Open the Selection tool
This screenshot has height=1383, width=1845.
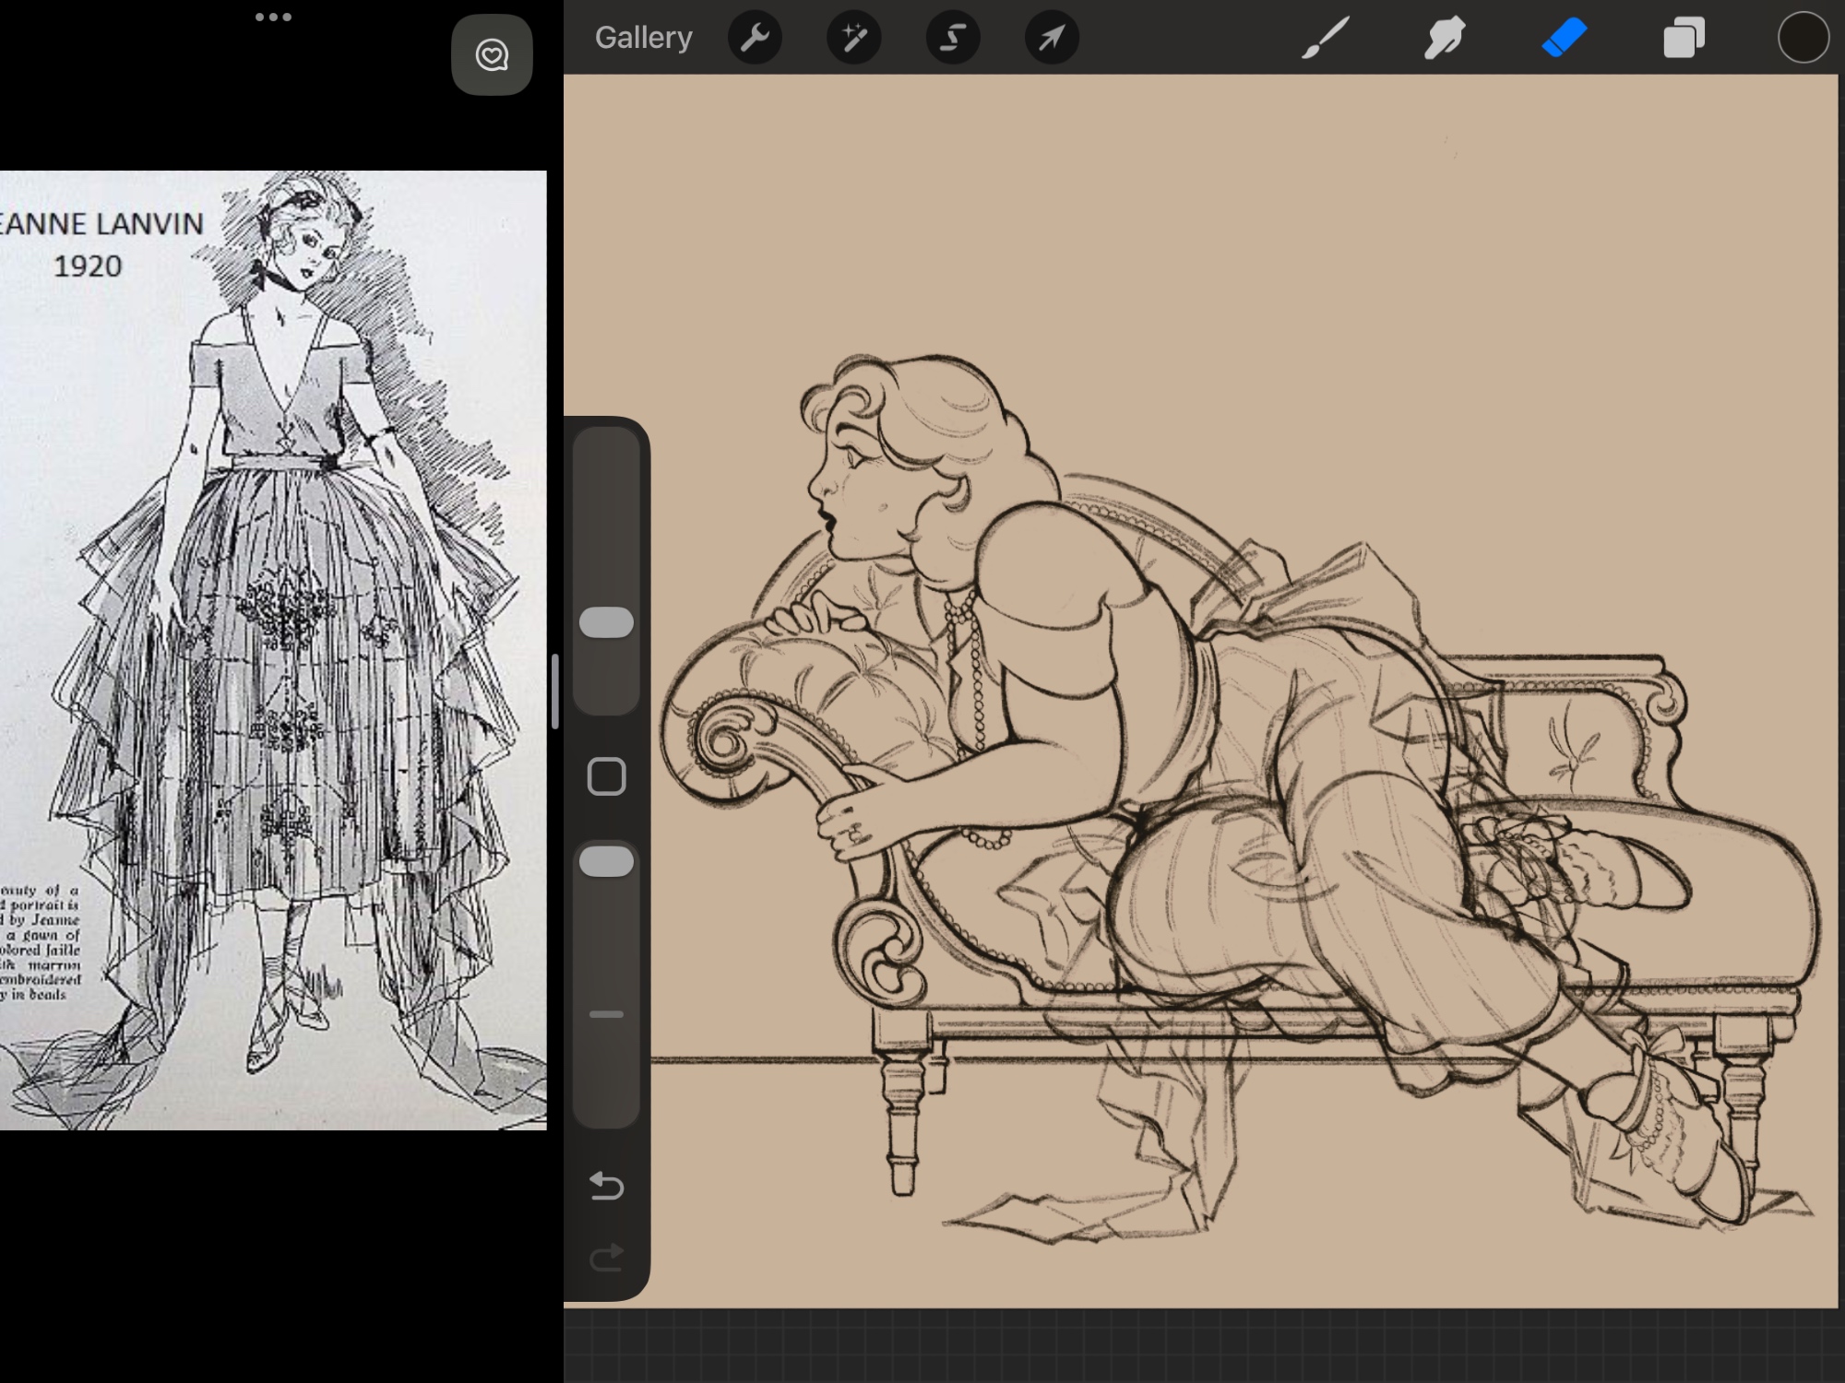[x=952, y=38]
